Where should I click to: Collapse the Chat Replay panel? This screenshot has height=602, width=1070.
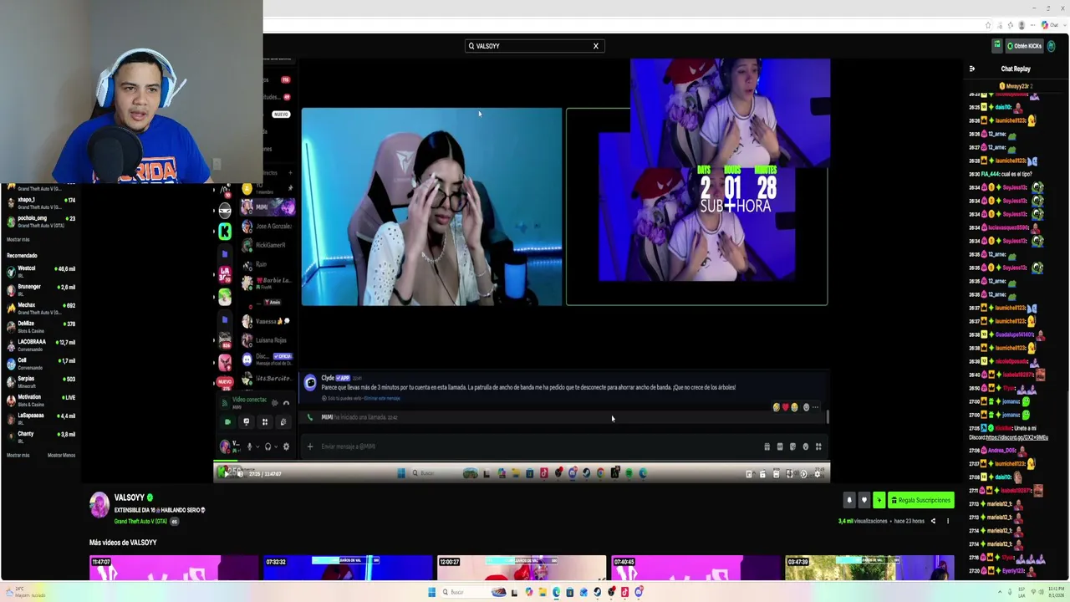[971, 69]
